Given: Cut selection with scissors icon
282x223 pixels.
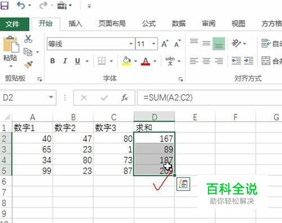Looking at the screenshot, I should click(28, 39).
